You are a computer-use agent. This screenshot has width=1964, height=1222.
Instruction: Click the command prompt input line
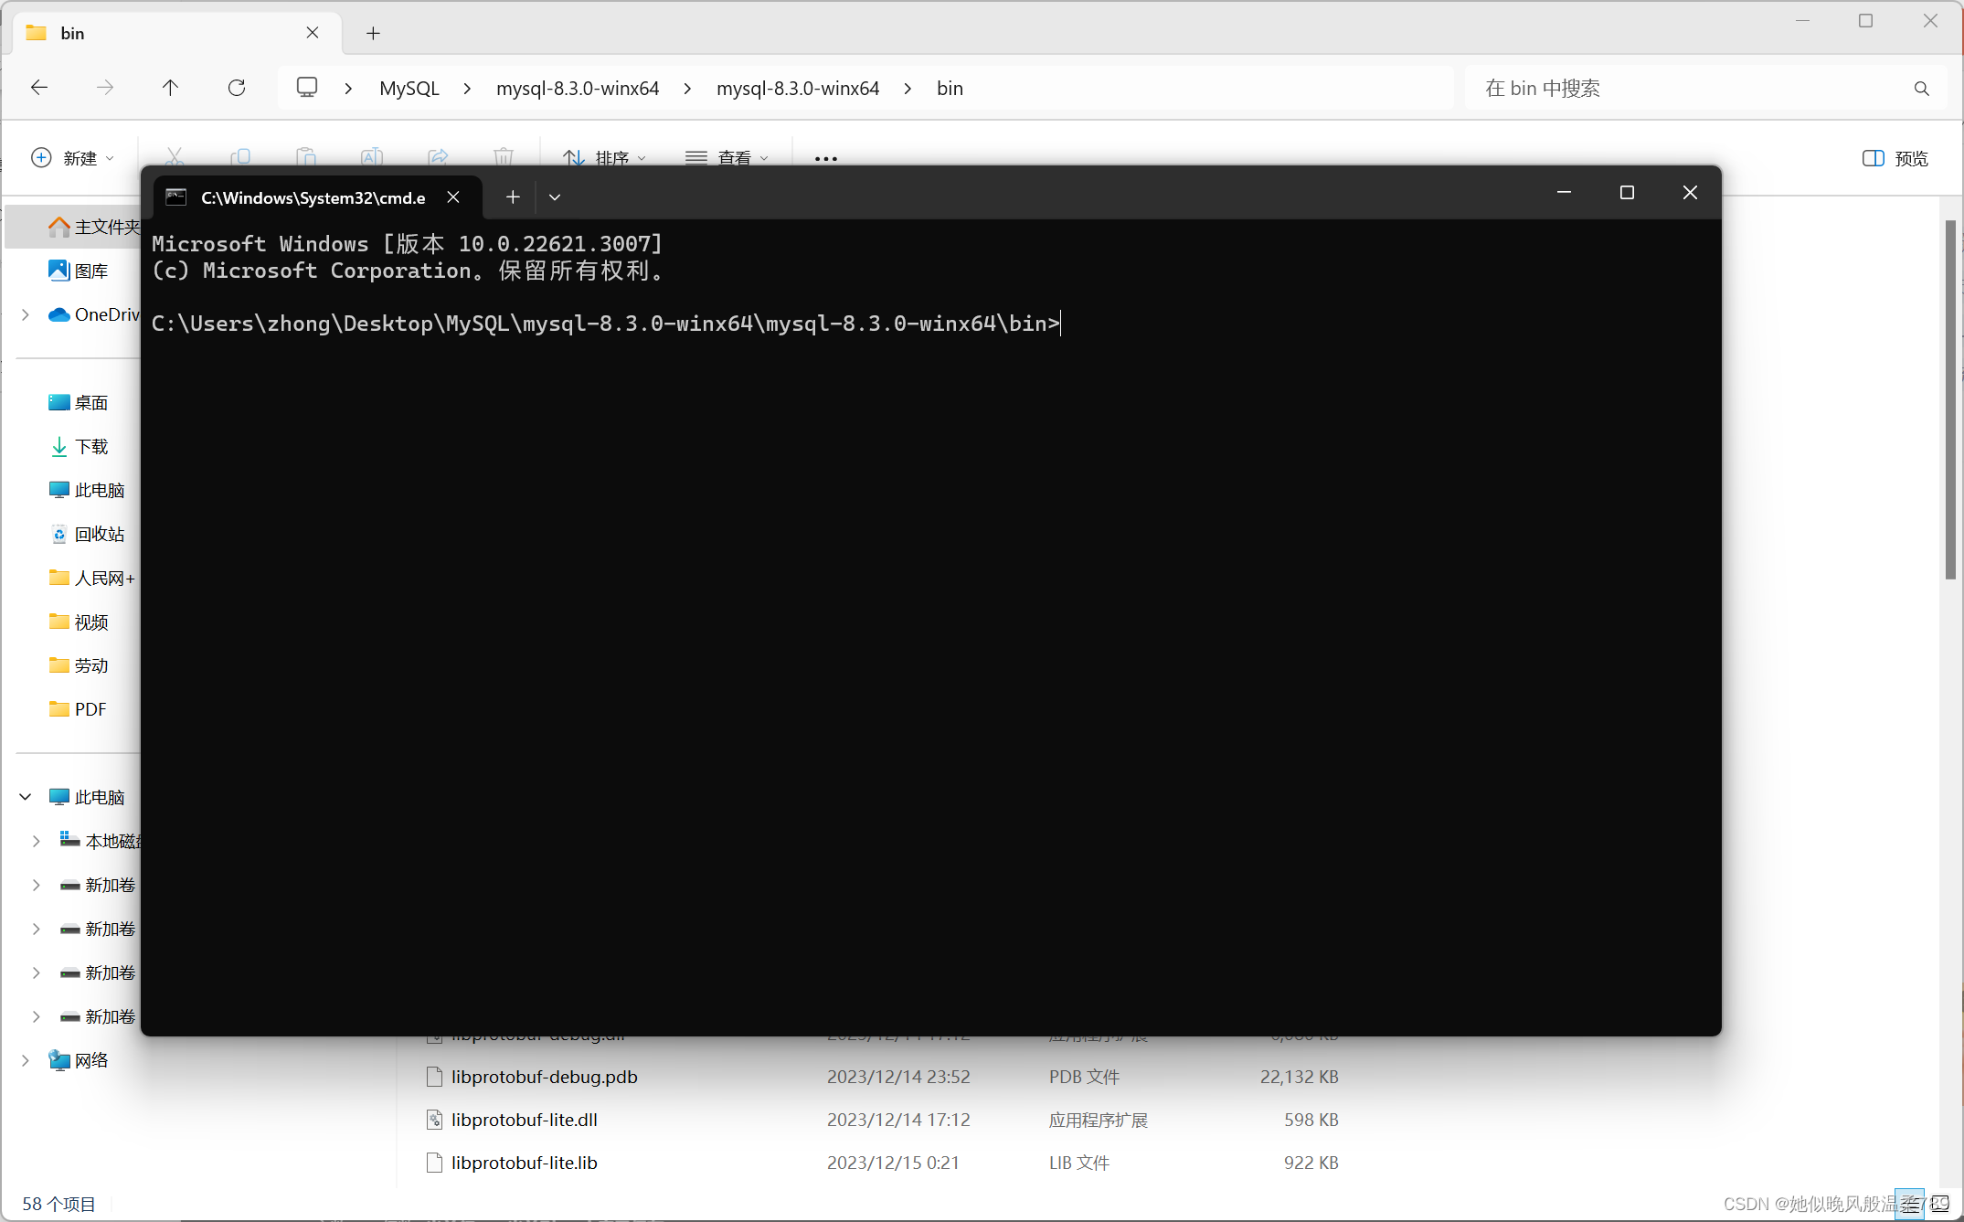tap(606, 324)
